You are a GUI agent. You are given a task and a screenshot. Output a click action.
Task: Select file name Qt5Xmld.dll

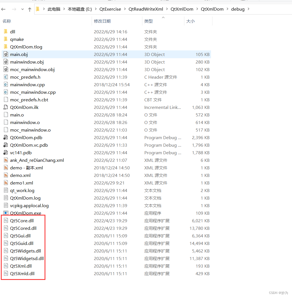point(22,273)
